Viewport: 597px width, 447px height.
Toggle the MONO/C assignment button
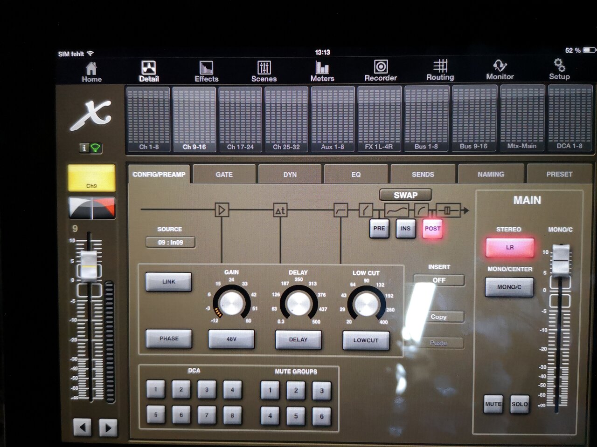tap(509, 287)
